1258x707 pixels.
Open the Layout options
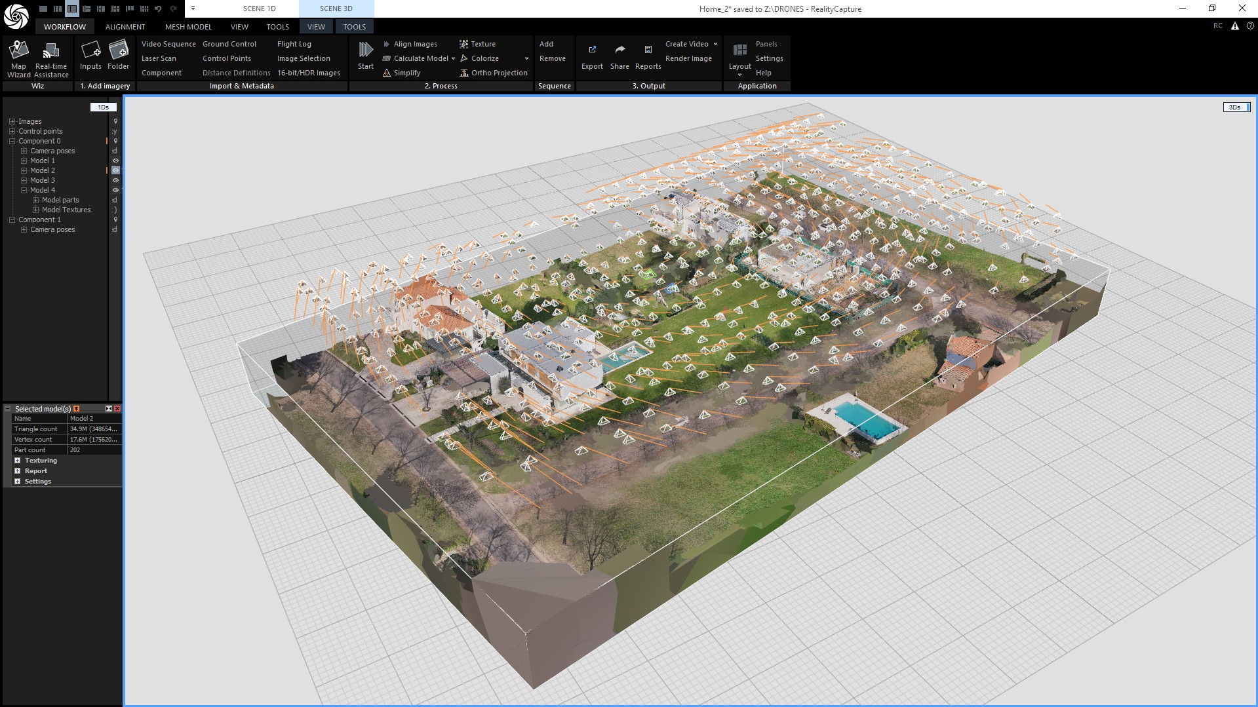(740, 59)
